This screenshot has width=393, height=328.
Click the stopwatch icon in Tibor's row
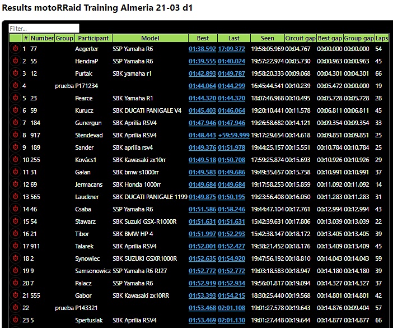[x=15, y=234]
